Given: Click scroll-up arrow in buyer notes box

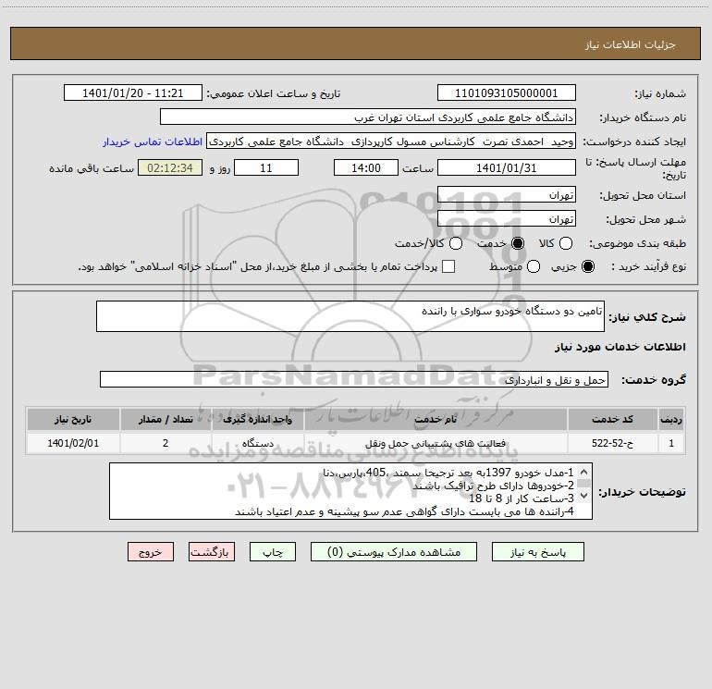Looking at the screenshot, I should (584, 472).
